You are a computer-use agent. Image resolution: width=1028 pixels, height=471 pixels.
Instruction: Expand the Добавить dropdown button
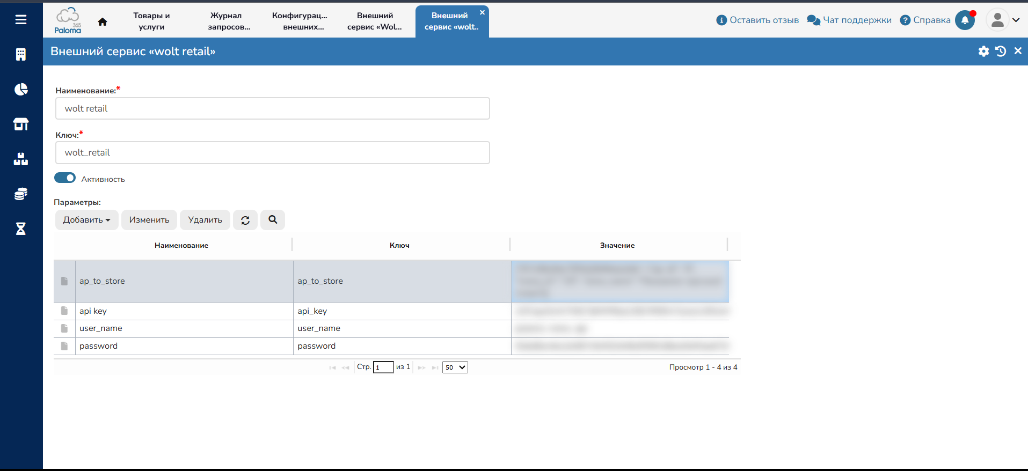tap(86, 220)
